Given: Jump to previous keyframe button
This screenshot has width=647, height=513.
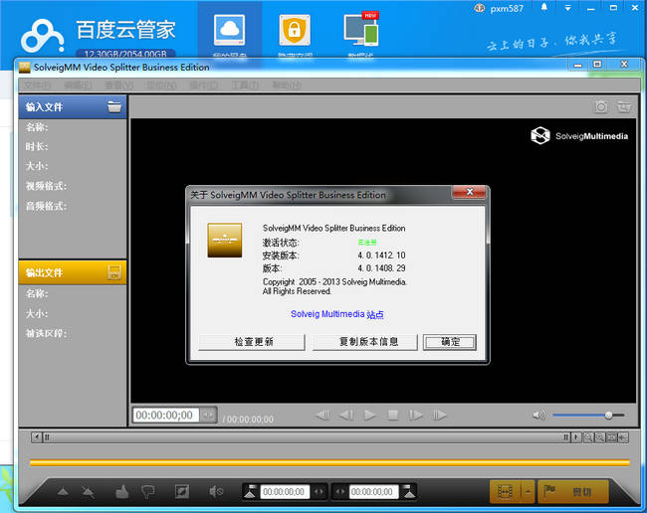Looking at the screenshot, I should [x=323, y=415].
